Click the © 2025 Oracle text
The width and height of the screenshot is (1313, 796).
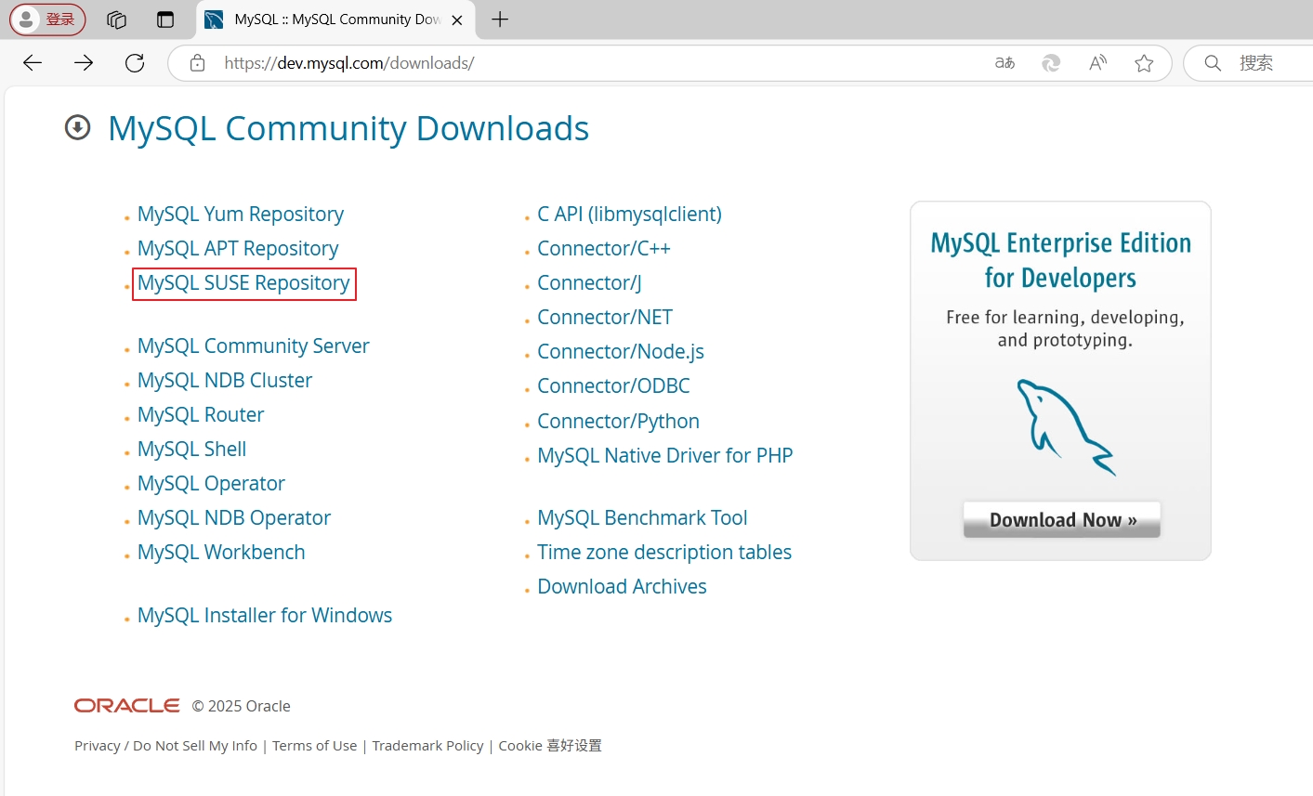coord(242,706)
